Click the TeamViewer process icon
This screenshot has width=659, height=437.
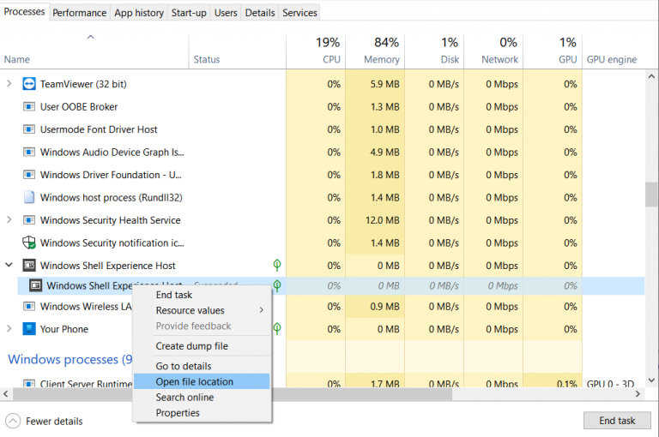coord(29,84)
